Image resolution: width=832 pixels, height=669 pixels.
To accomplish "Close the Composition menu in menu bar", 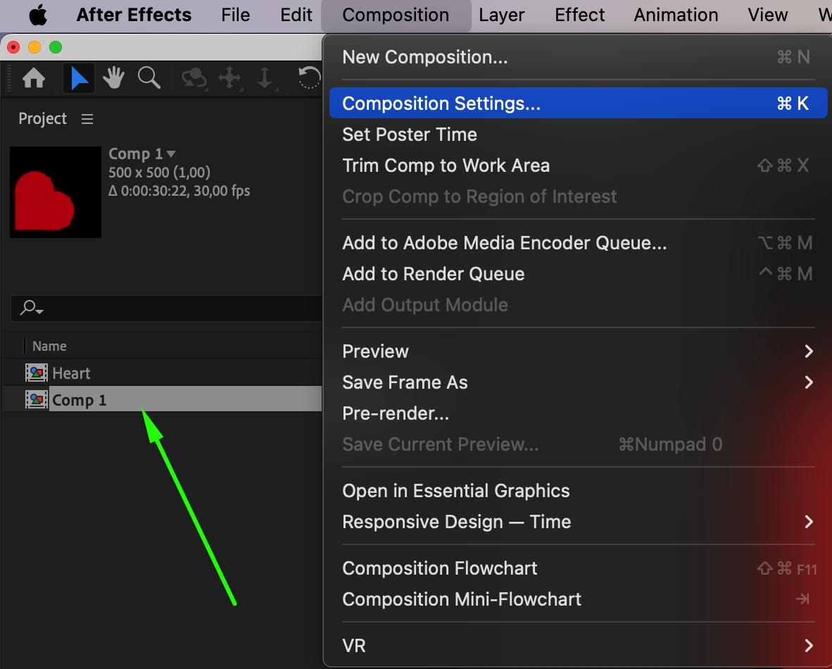I will 396,15.
